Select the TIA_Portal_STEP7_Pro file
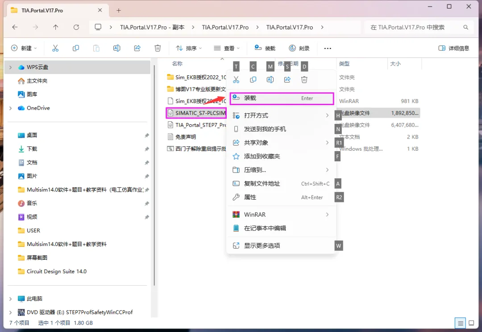The width and height of the screenshot is (482, 332). (197, 125)
